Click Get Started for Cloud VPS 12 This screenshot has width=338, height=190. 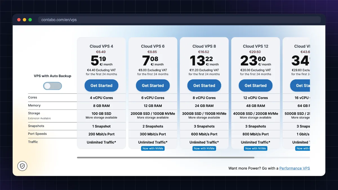(x=255, y=86)
